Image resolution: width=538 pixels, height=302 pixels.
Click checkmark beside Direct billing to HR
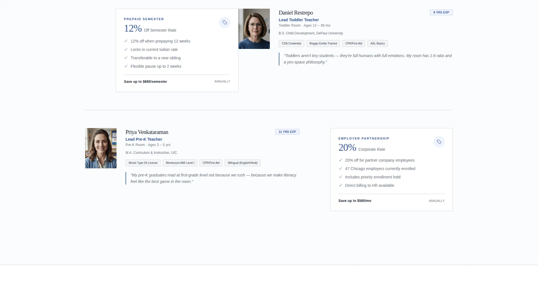click(340, 185)
